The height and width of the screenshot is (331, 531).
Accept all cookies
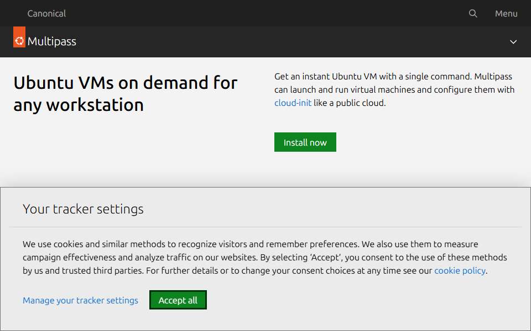coord(178,300)
